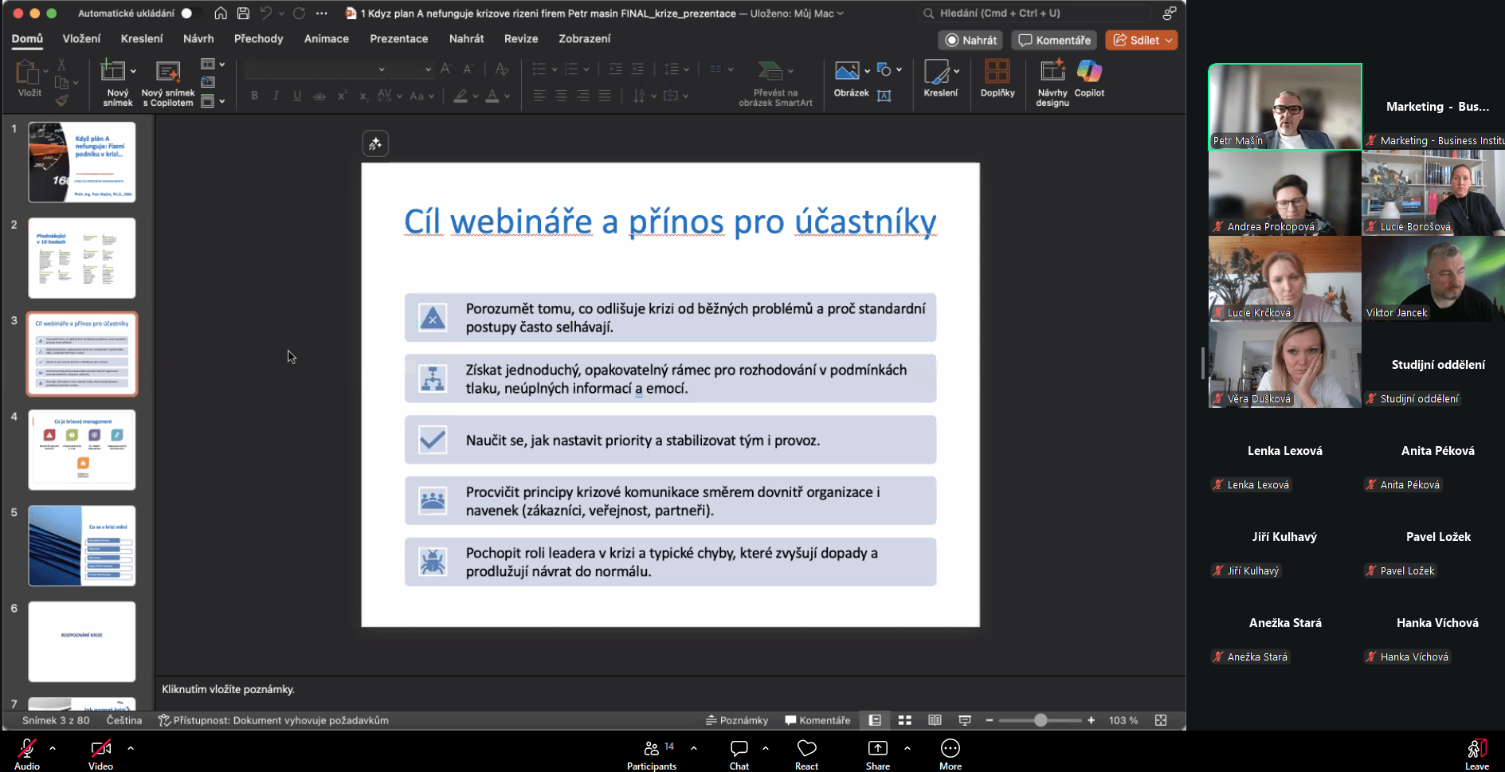Expand the Sdílet dropdown arrow
The image size is (1505, 772).
1169,41
